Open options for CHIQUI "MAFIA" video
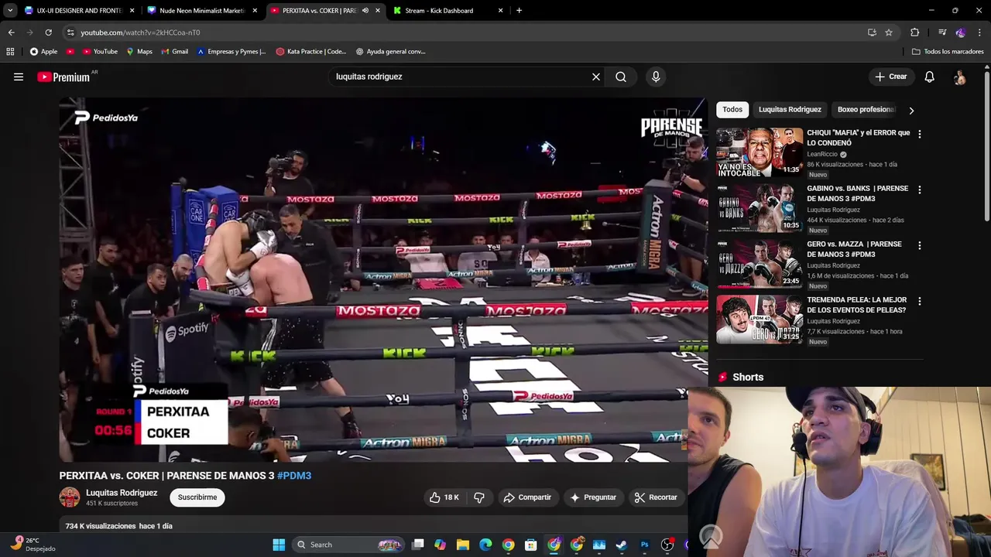This screenshot has width=991, height=557. click(x=919, y=134)
